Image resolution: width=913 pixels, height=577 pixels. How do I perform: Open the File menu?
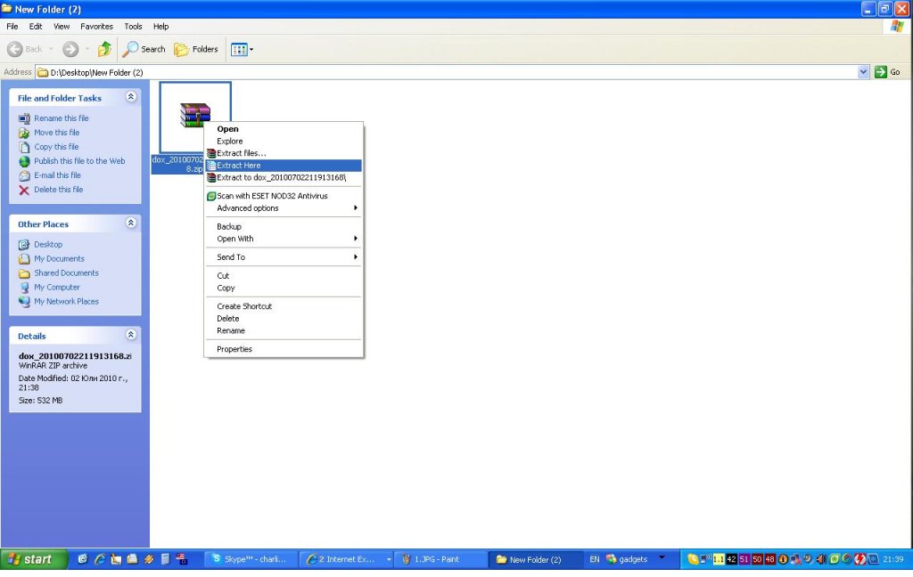[x=12, y=26]
